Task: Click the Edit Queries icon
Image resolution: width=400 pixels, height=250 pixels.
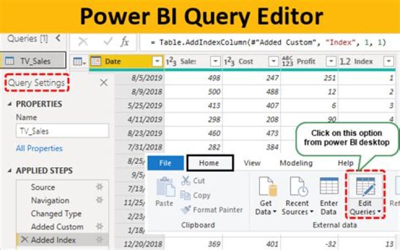Action: (x=366, y=190)
